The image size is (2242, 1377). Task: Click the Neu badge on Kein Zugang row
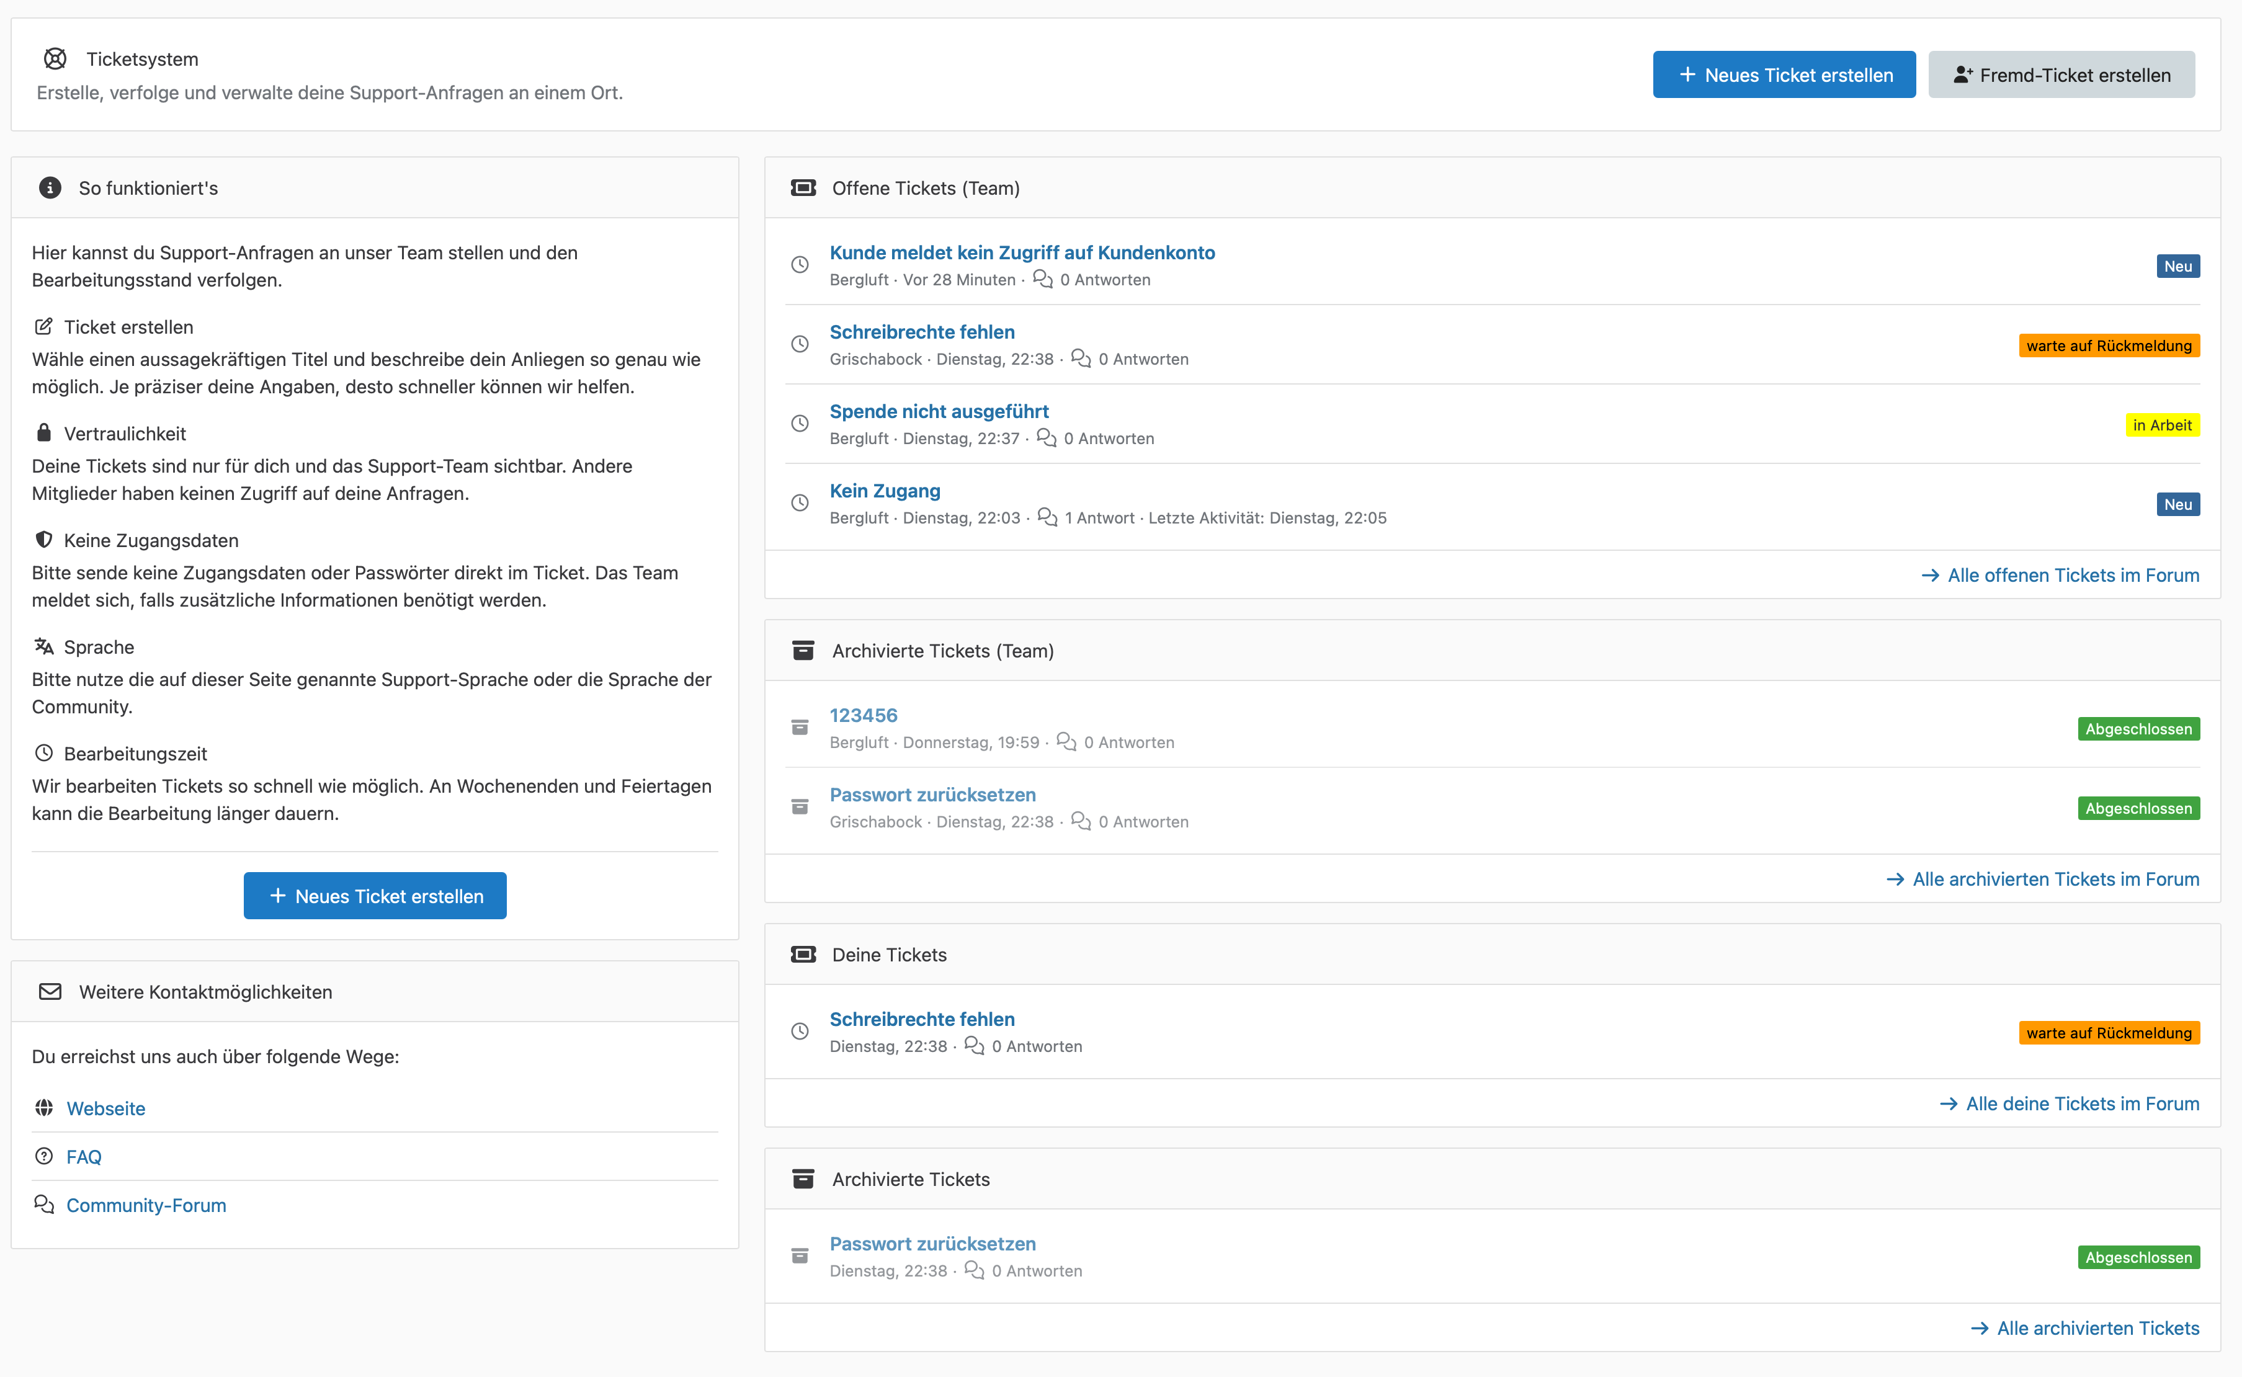tap(2178, 504)
